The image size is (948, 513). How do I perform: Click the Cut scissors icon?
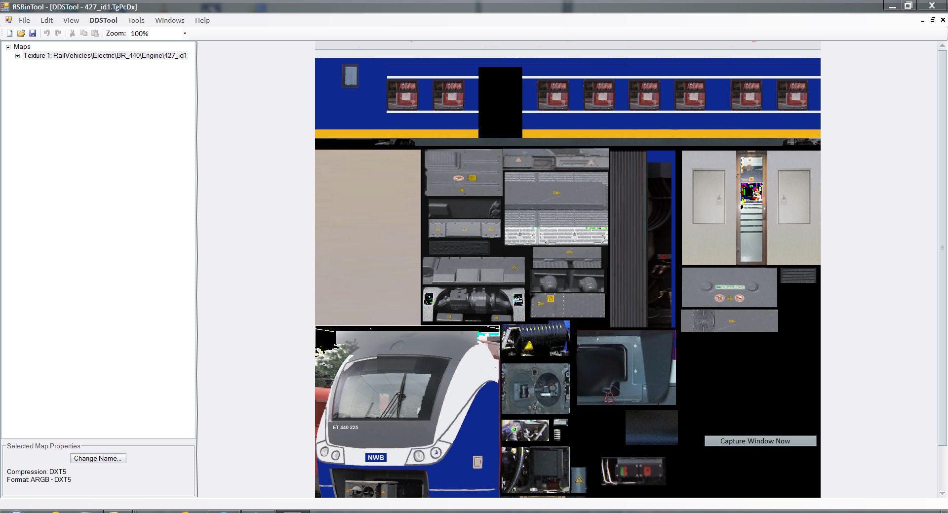point(72,33)
